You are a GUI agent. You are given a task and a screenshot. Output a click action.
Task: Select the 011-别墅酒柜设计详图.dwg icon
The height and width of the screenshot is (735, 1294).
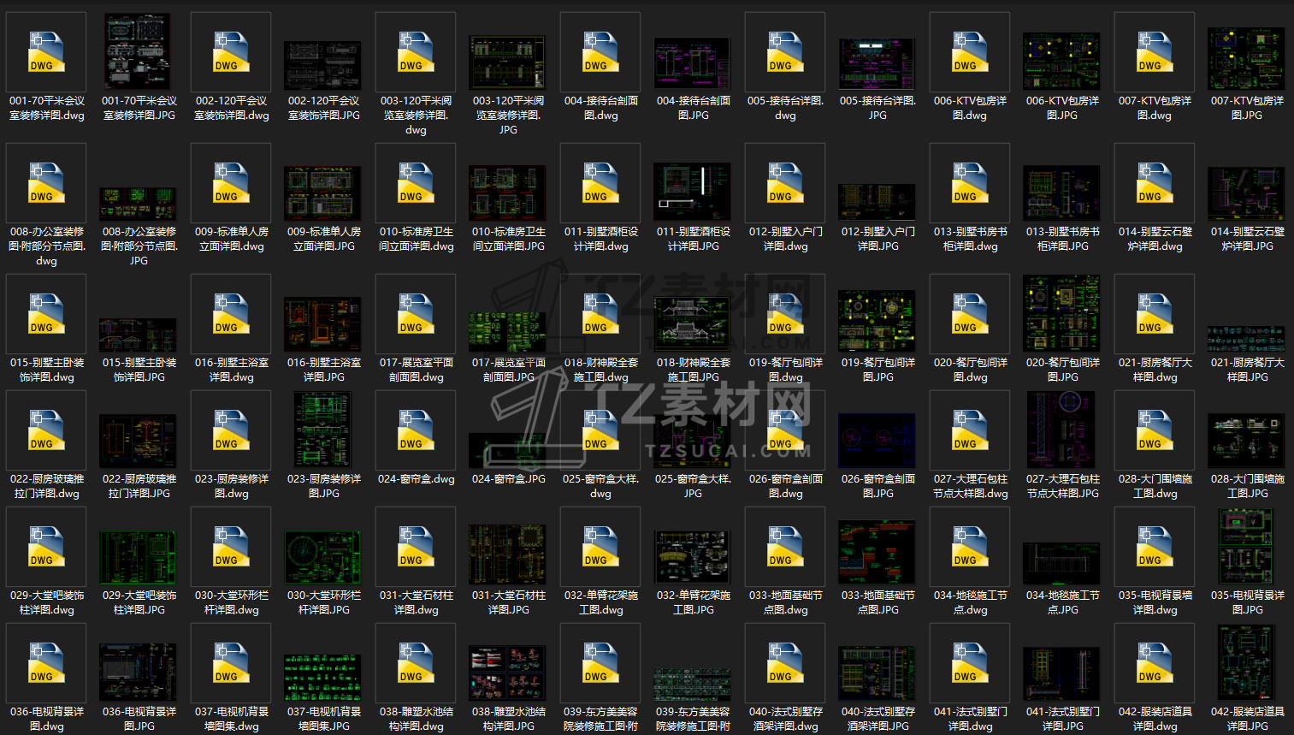[x=600, y=183]
